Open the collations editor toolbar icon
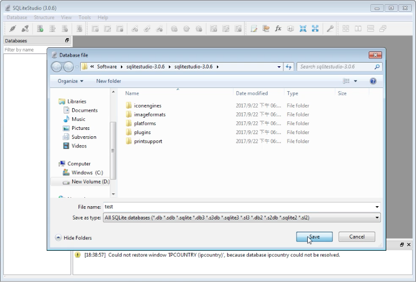The image size is (416, 282). (291, 29)
